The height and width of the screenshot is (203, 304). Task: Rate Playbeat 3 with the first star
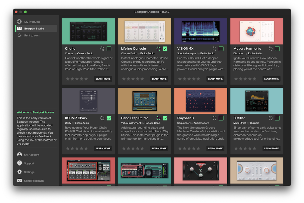point(180,148)
